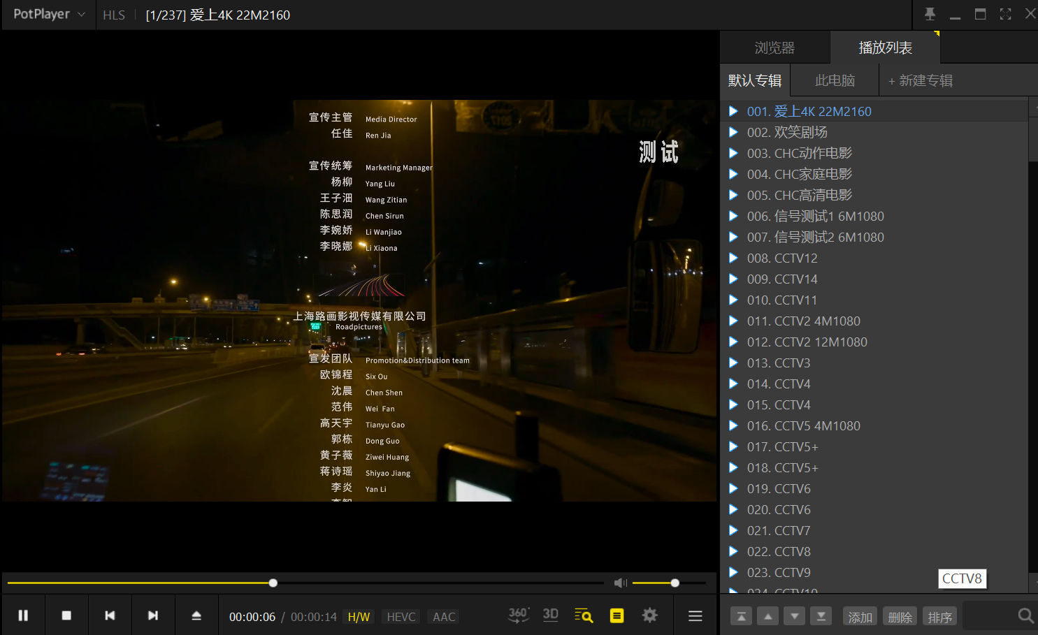1038x635 pixels.
Task: Open the playlist search icon in control bar
Action: coord(584,615)
